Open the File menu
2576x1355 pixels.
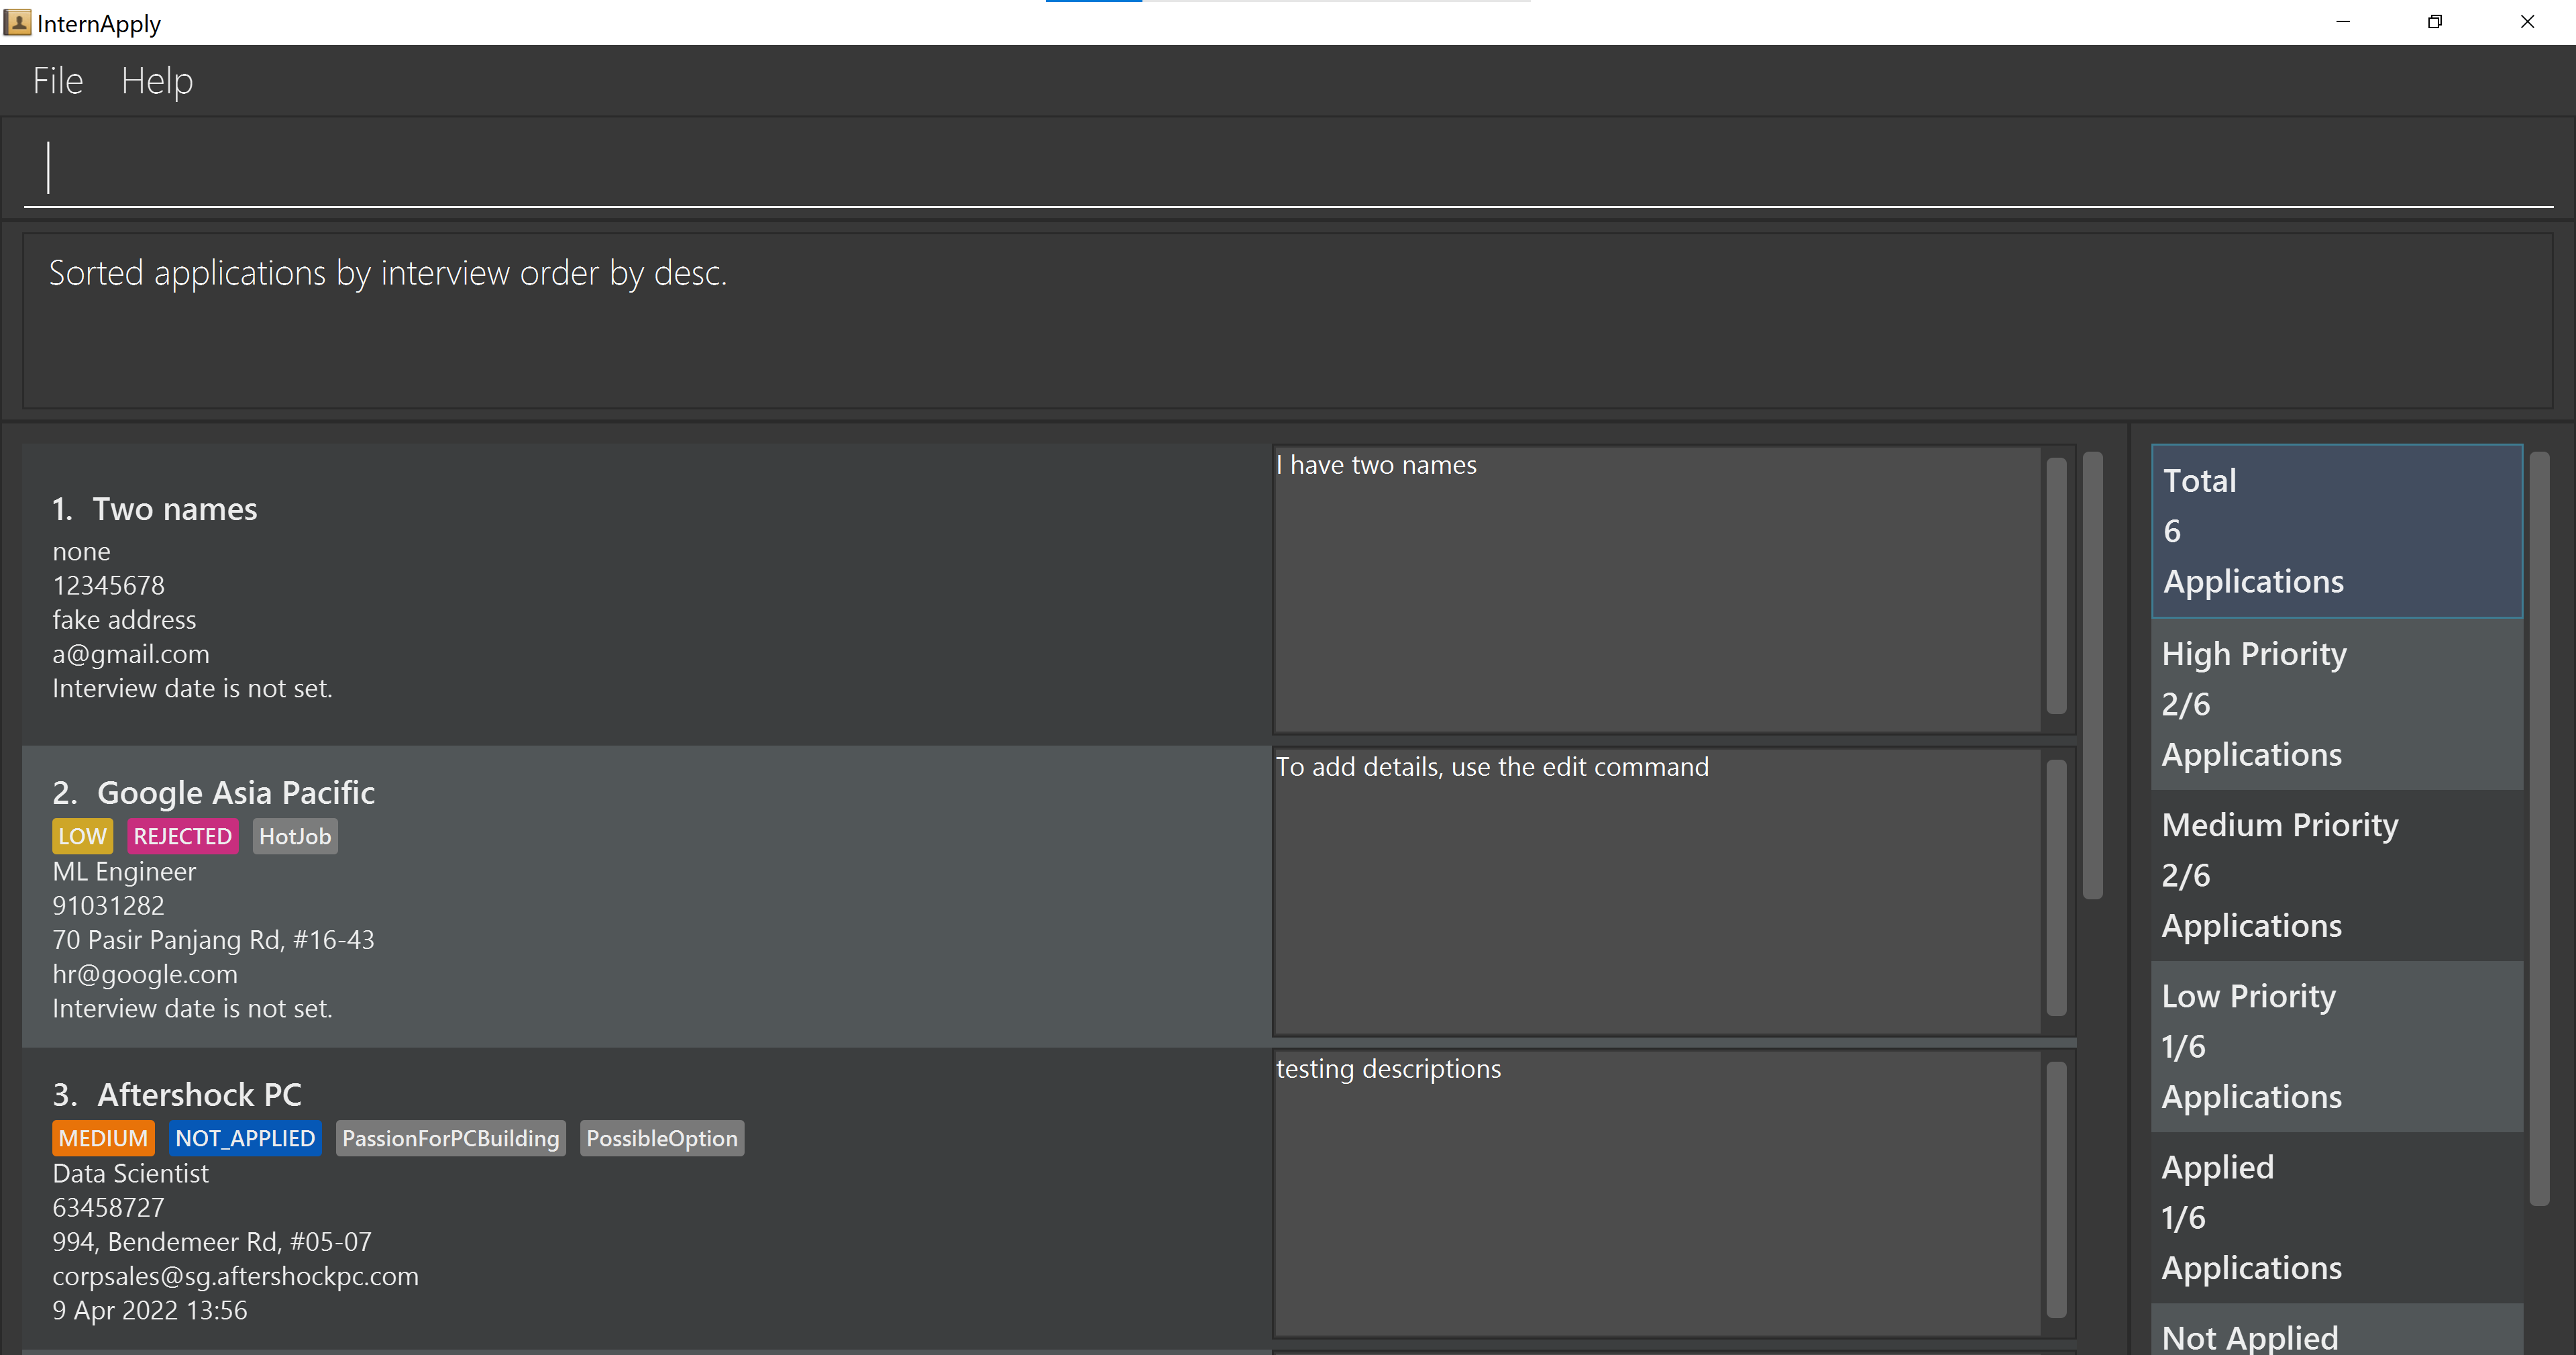point(57,81)
